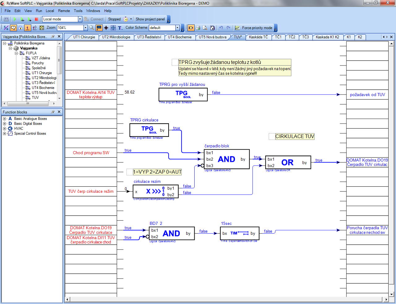Select VZT Jídelna in project tree

pos(41,58)
